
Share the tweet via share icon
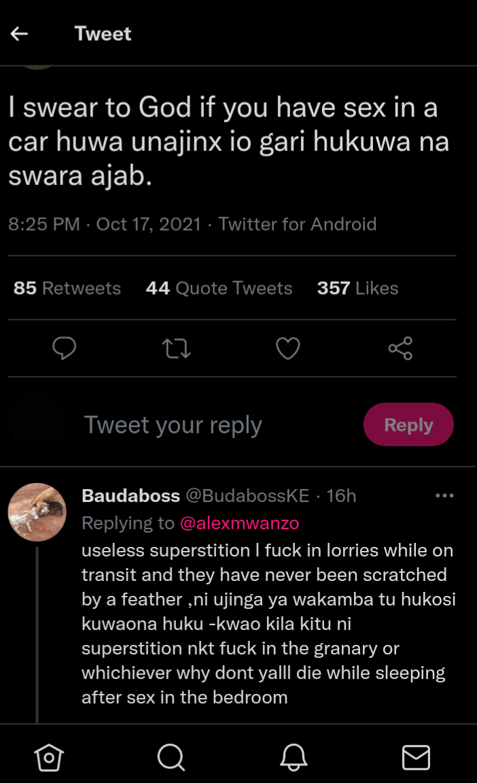coord(400,348)
